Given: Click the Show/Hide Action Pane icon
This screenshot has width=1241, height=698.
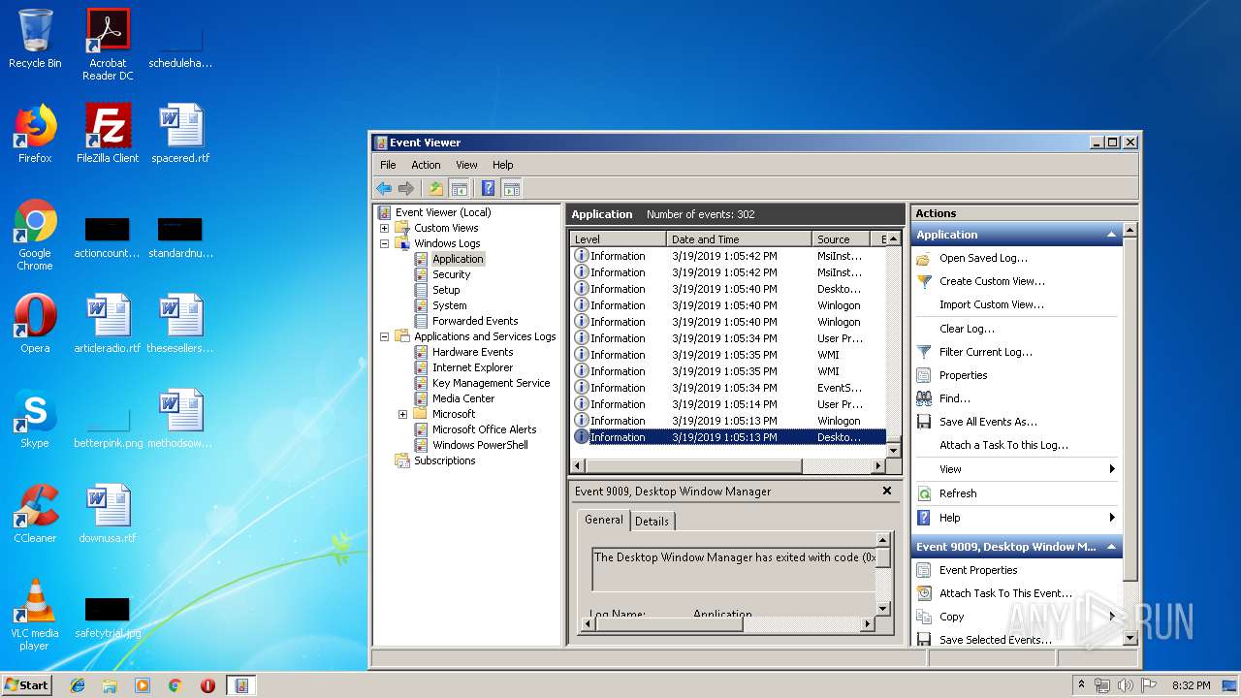Looking at the screenshot, I should click(512, 188).
